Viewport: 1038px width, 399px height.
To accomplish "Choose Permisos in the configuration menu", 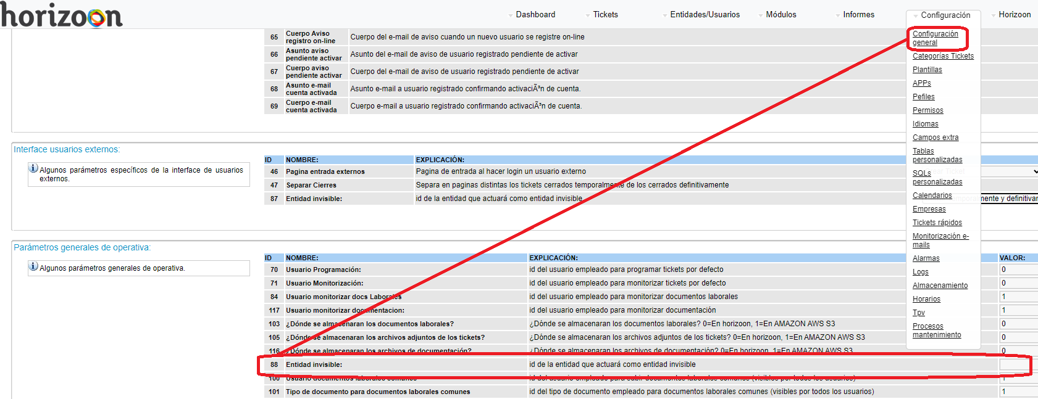I will point(927,110).
